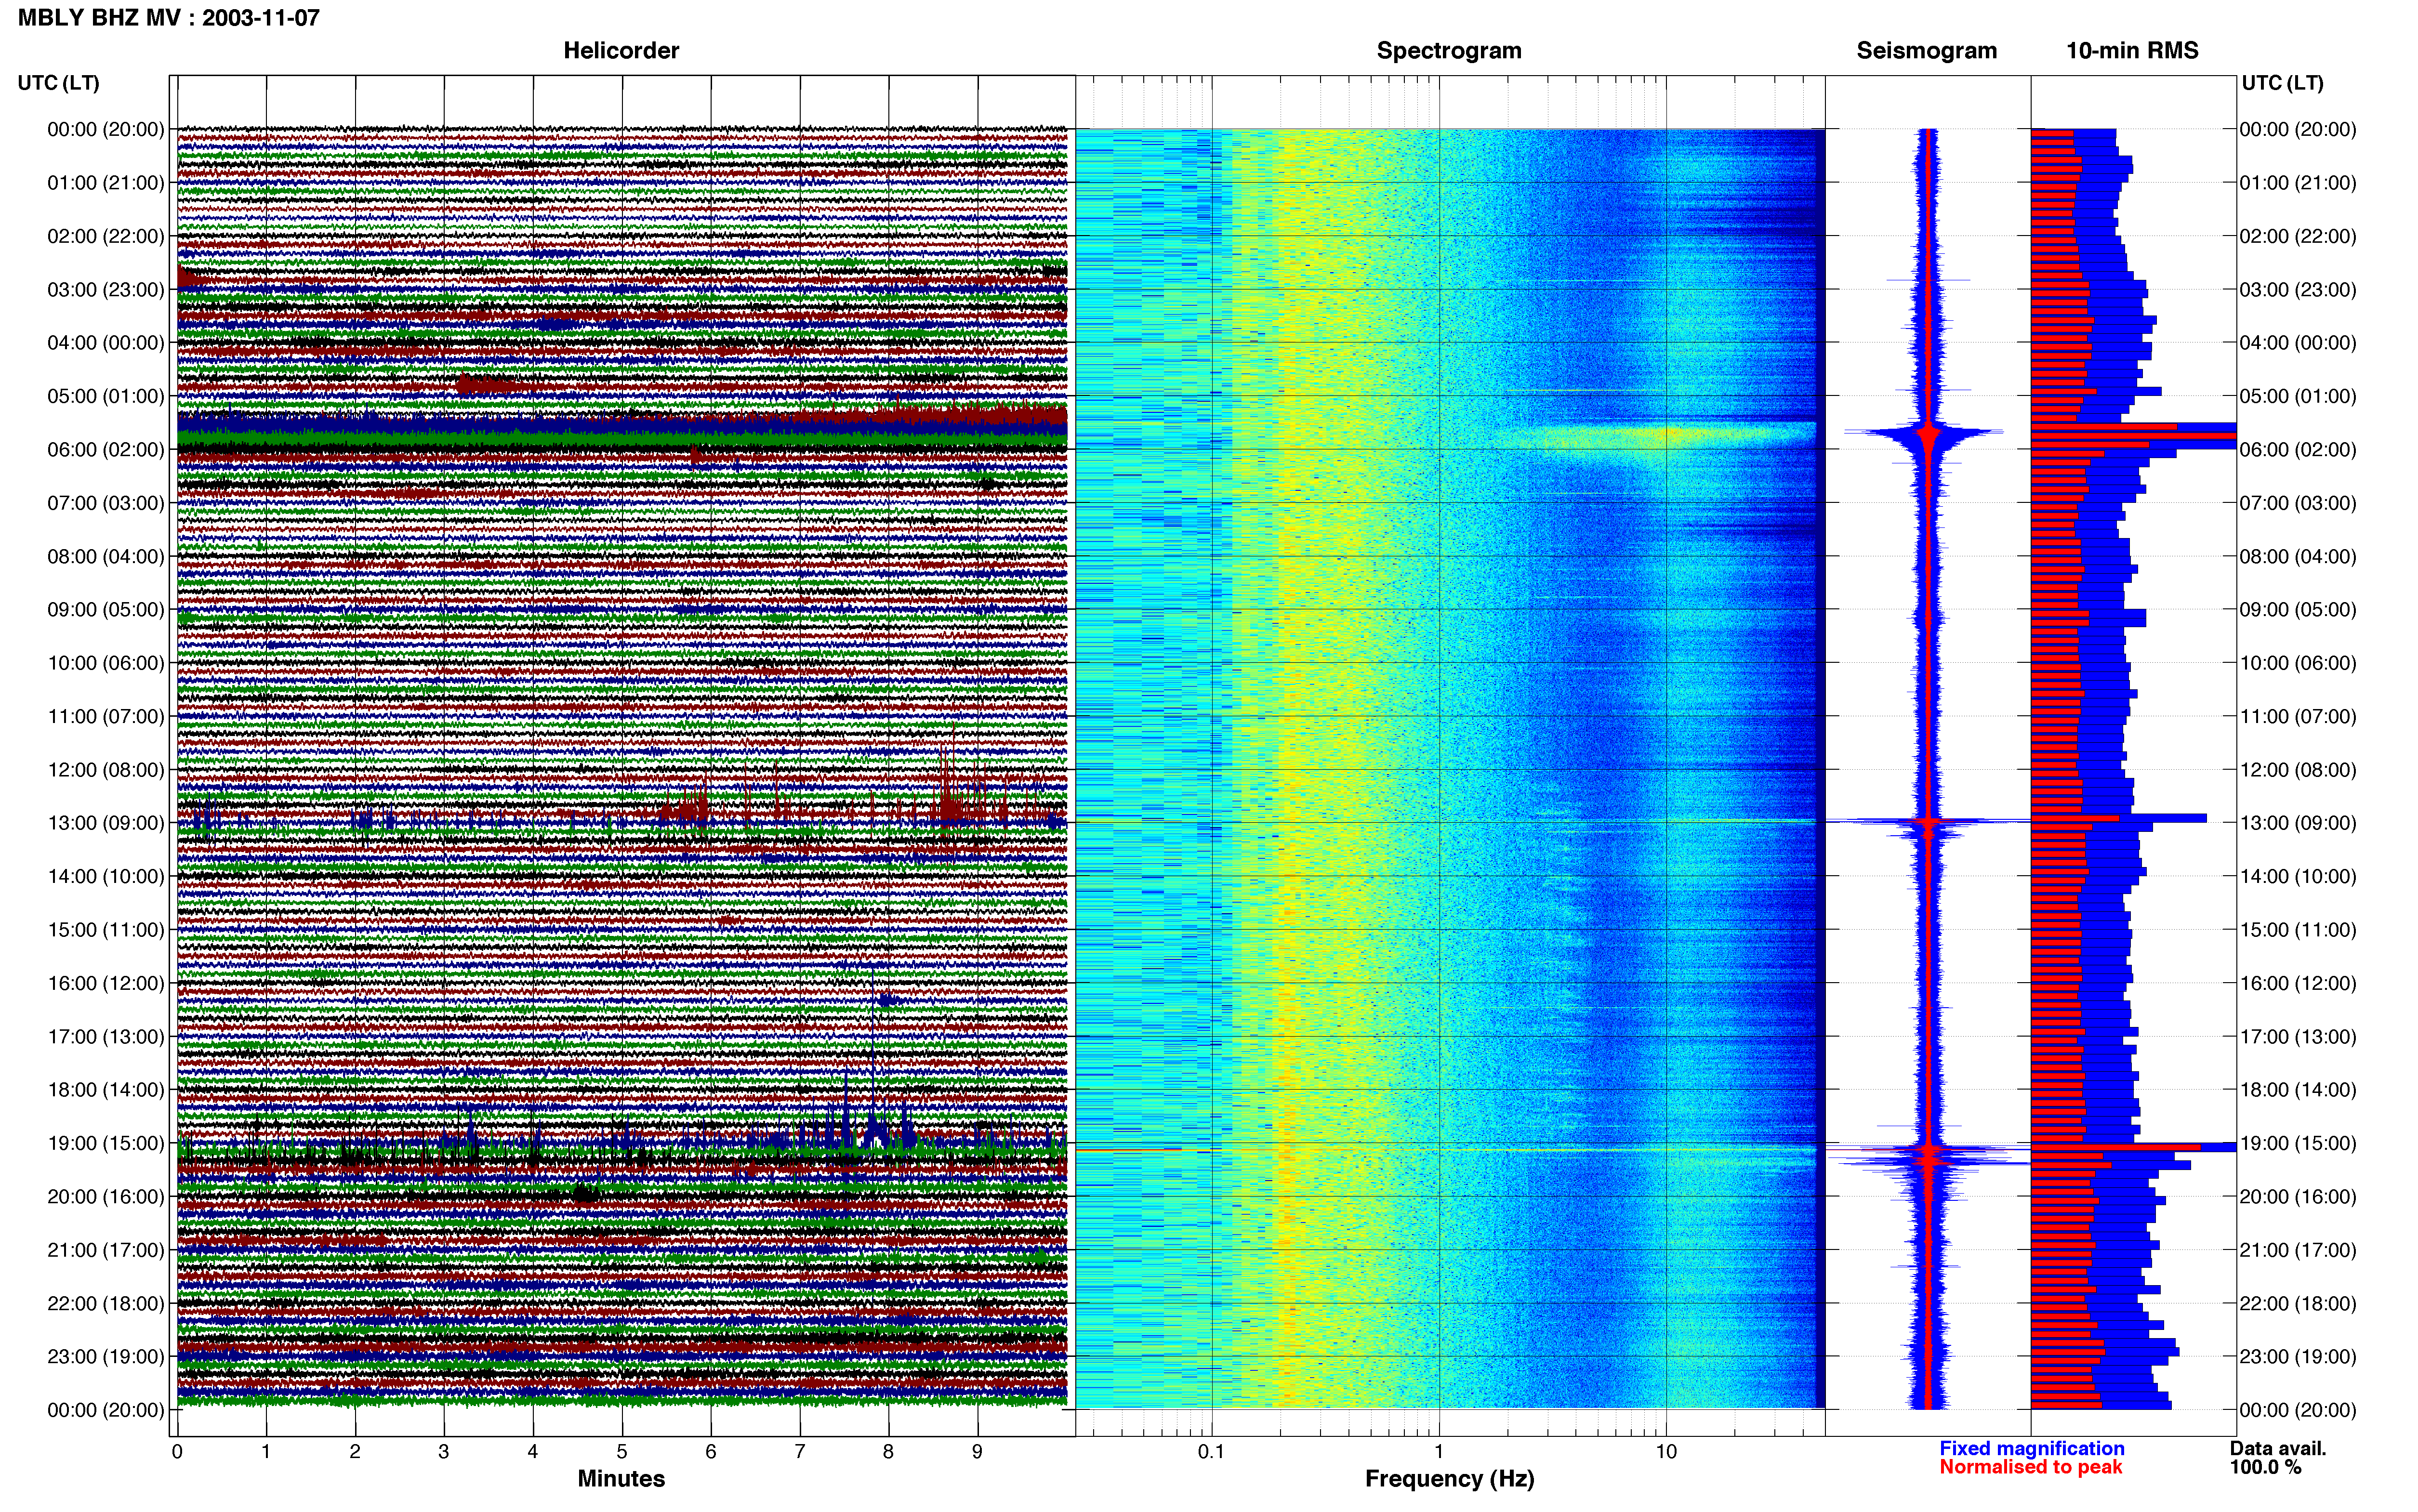Click left time label '00:00 (20:00)' at top

(x=106, y=129)
